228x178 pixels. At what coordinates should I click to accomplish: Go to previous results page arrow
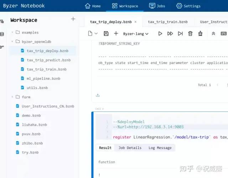218,85
